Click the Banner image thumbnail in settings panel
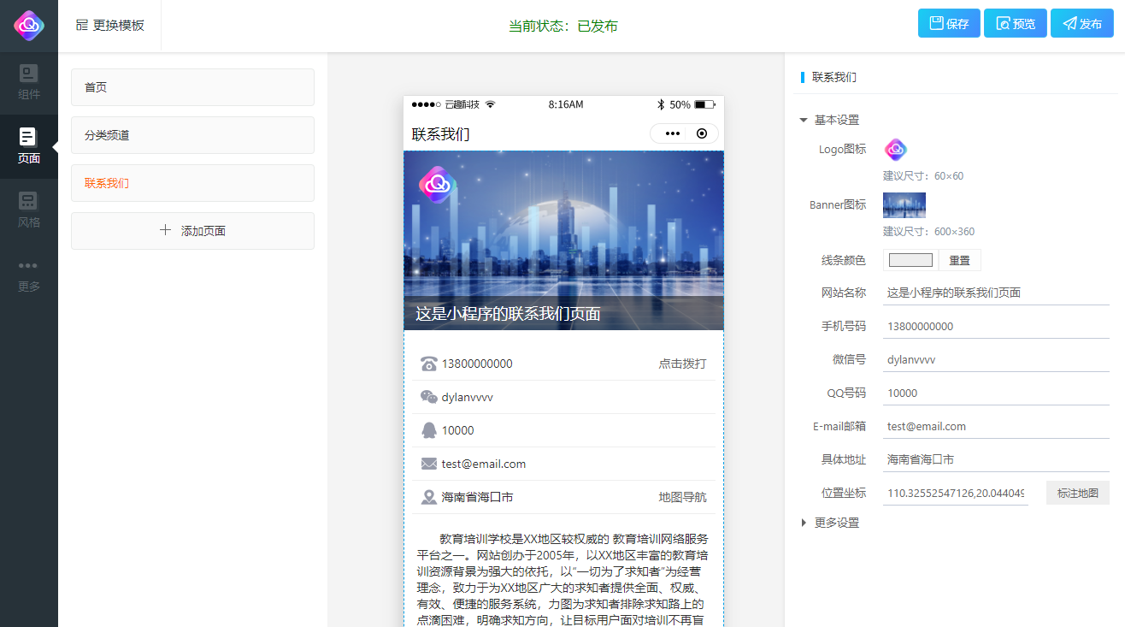The height and width of the screenshot is (627, 1125). [x=904, y=205]
